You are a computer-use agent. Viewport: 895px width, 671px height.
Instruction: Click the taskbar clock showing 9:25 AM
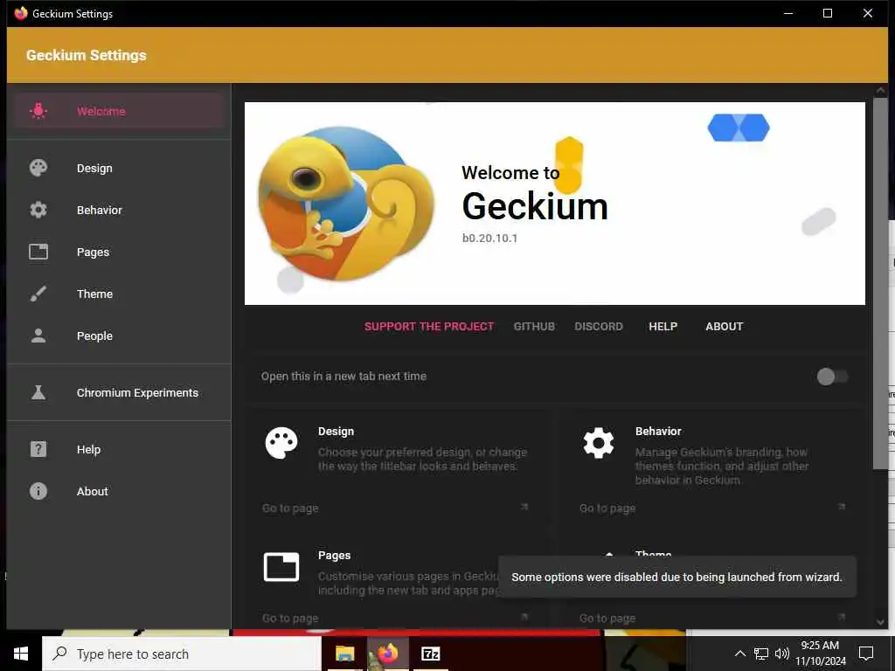(x=820, y=654)
